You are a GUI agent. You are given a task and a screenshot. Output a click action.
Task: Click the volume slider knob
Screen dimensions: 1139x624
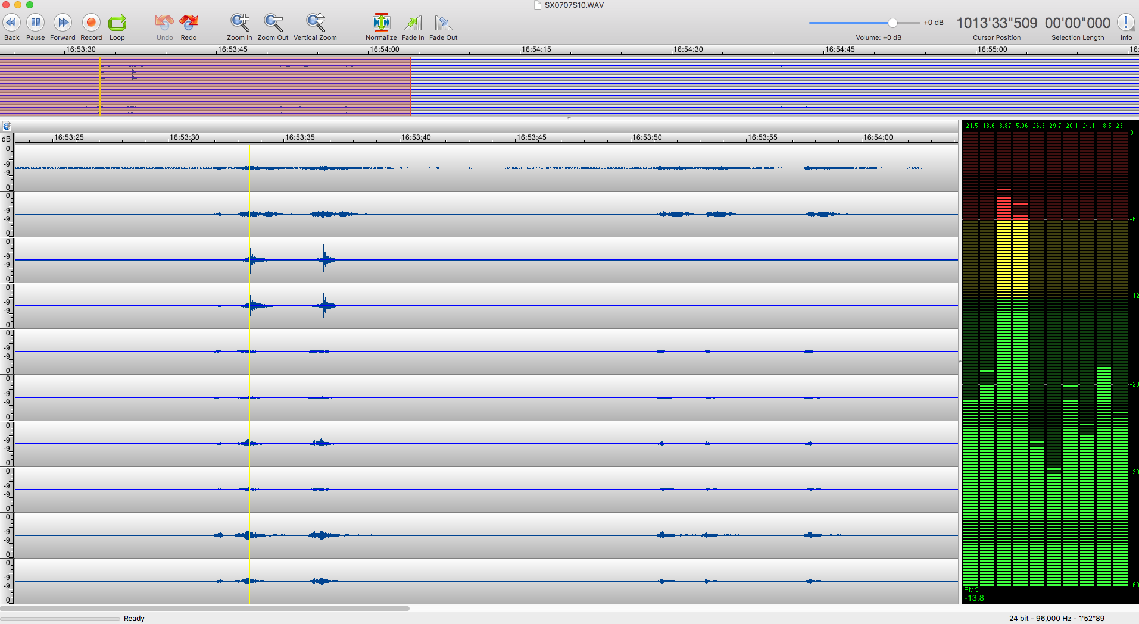892,23
